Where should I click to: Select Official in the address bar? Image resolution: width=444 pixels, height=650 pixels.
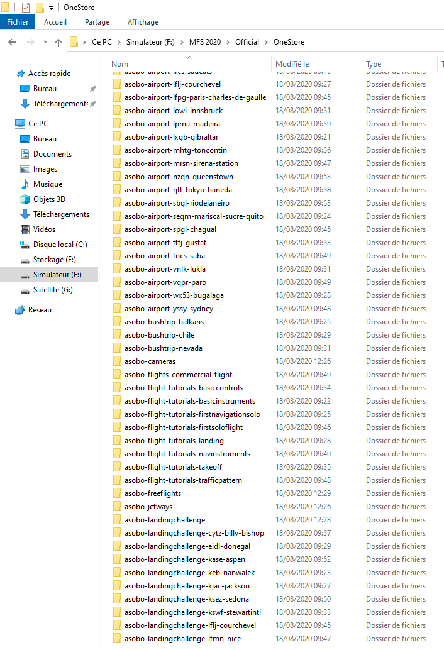tap(247, 42)
